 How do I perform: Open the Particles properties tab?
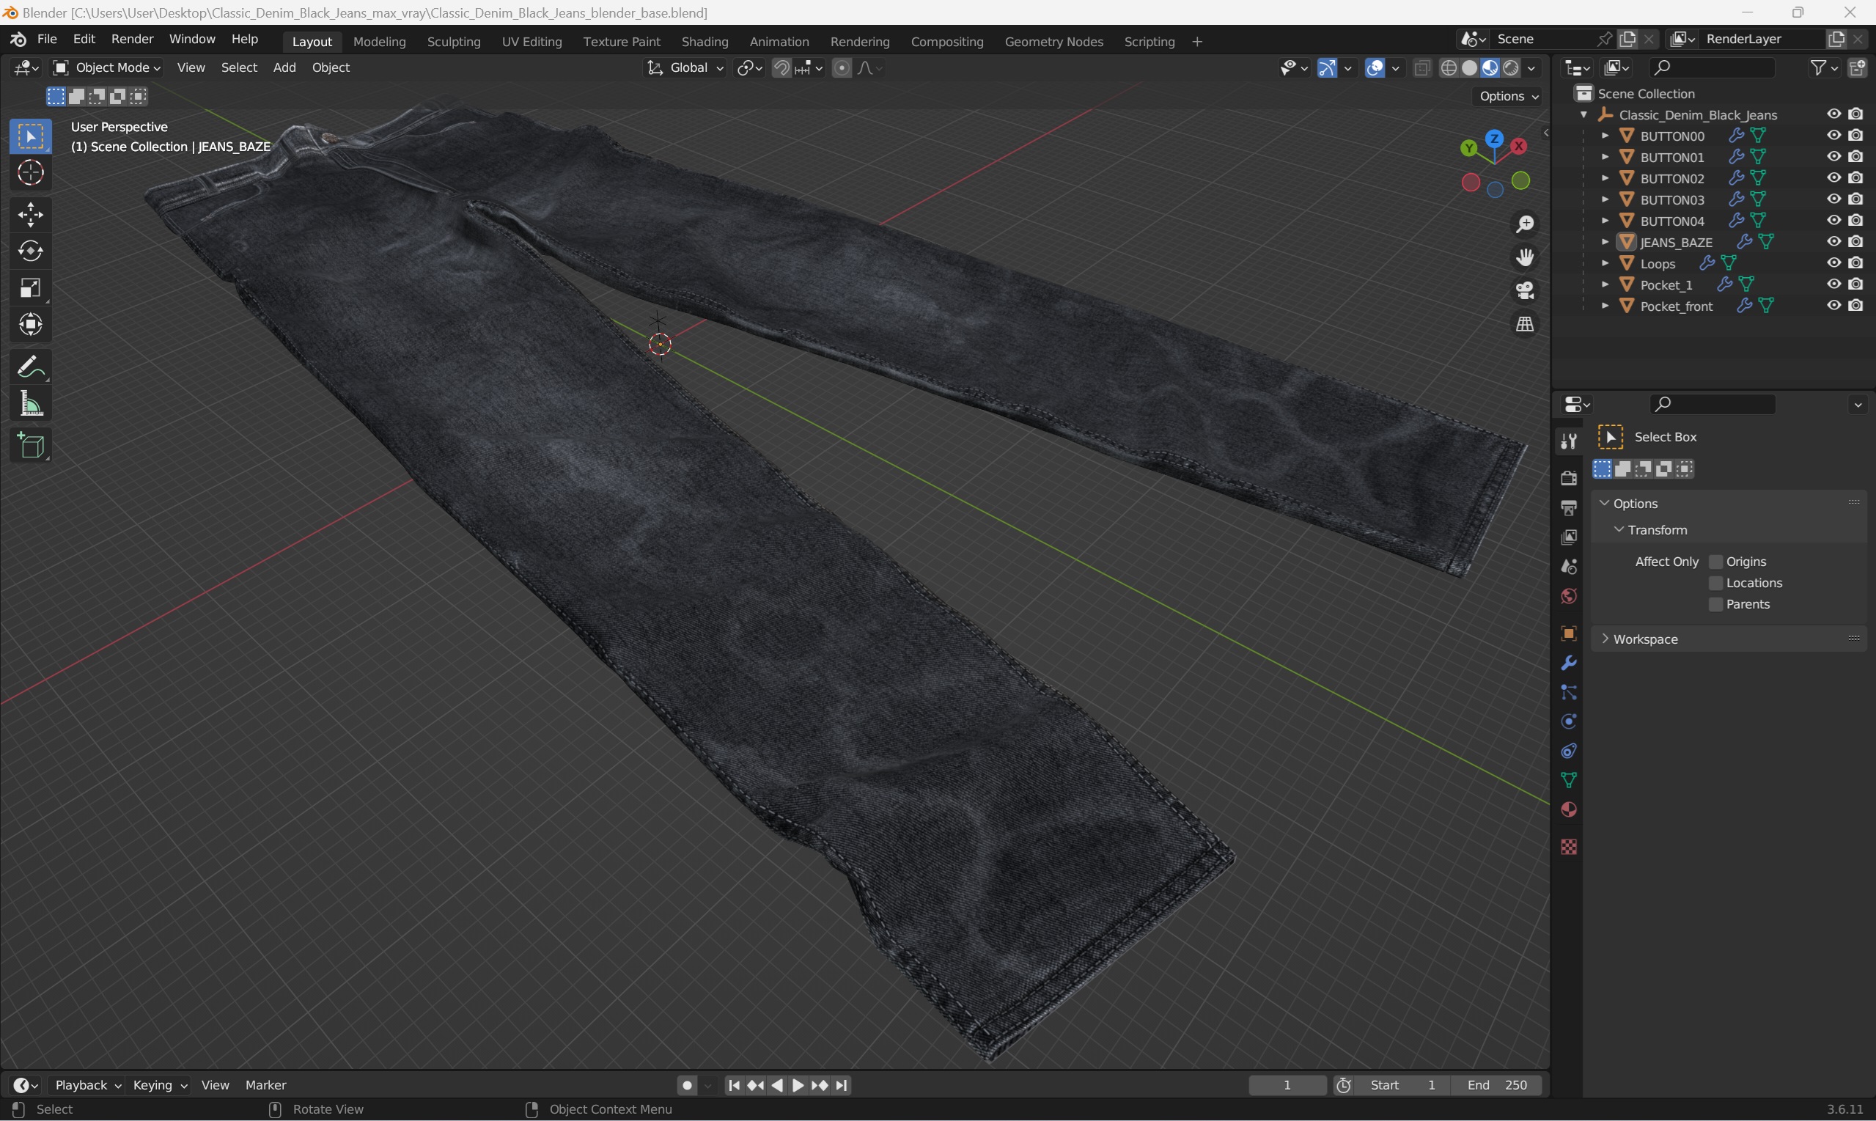[x=1569, y=692]
